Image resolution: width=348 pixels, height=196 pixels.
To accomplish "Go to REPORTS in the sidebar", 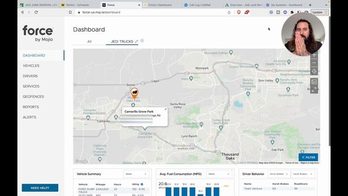I will [x=31, y=107].
